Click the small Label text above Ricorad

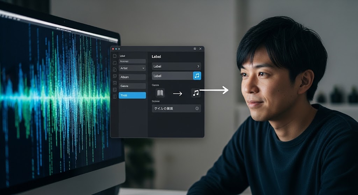click(x=122, y=56)
